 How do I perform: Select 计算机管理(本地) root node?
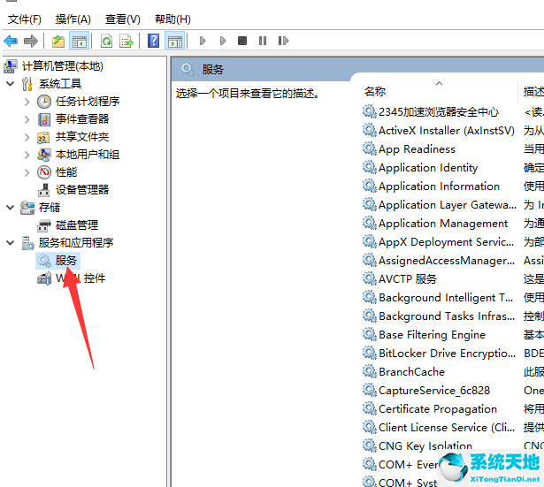(63, 66)
